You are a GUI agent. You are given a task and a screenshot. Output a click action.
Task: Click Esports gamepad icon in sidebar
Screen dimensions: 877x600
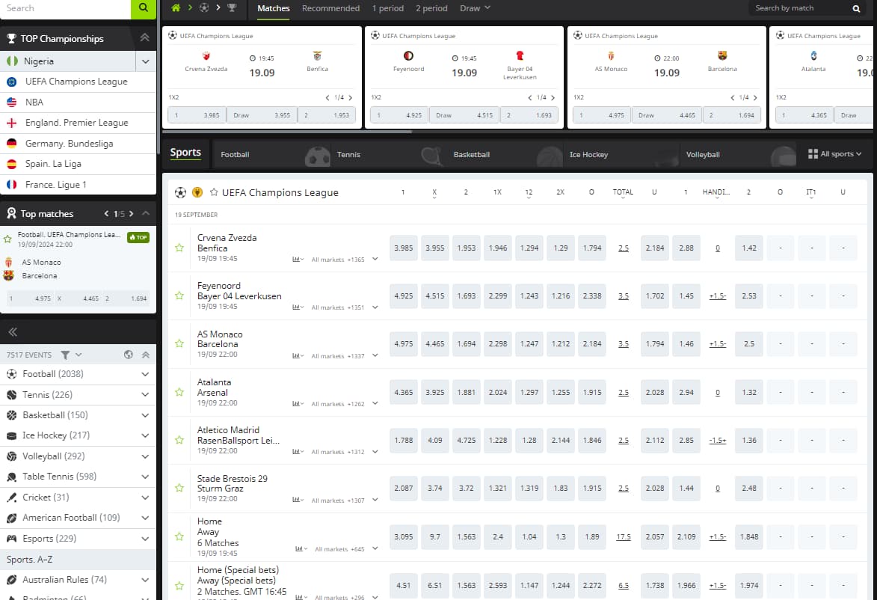pyautogui.click(x=11, y=539)
